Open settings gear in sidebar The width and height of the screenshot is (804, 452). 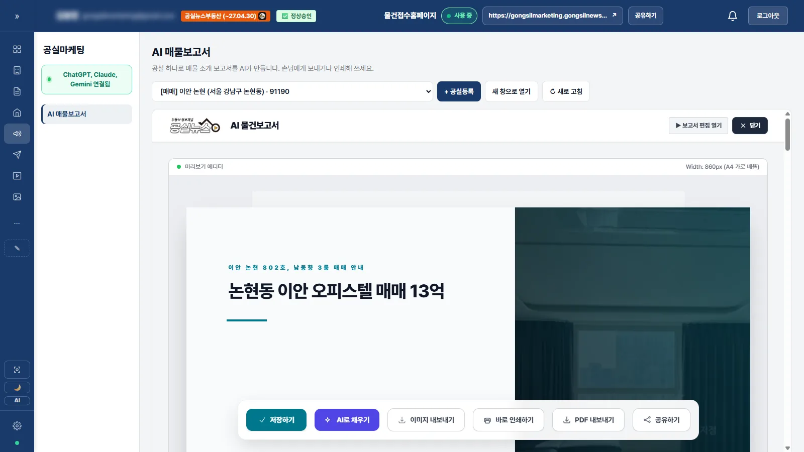pyautogui.click(x=17, y=426)
